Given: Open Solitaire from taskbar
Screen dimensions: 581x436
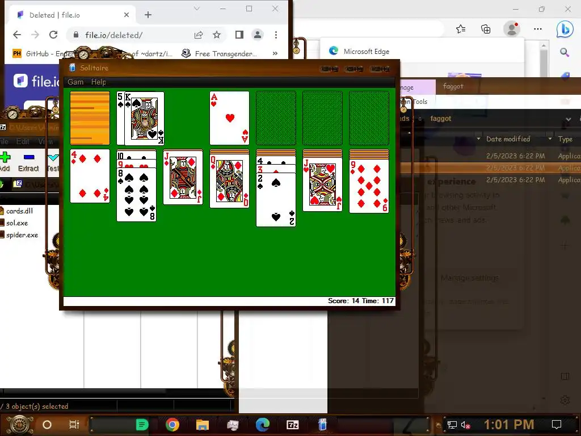Looking at the screenshot, I should tap(323, 425).
